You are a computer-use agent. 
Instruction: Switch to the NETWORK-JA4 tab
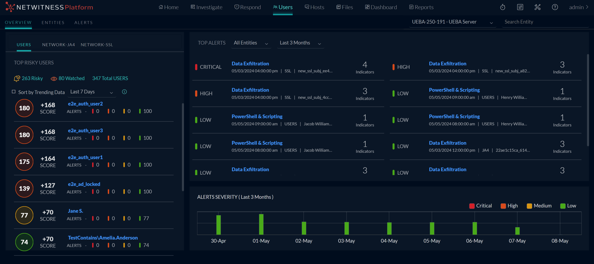[59, 45]
